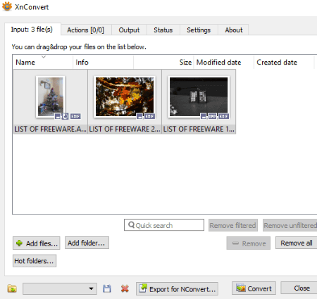Click rotation badge on Christmas tree thumbnail

tap(66, 116)
